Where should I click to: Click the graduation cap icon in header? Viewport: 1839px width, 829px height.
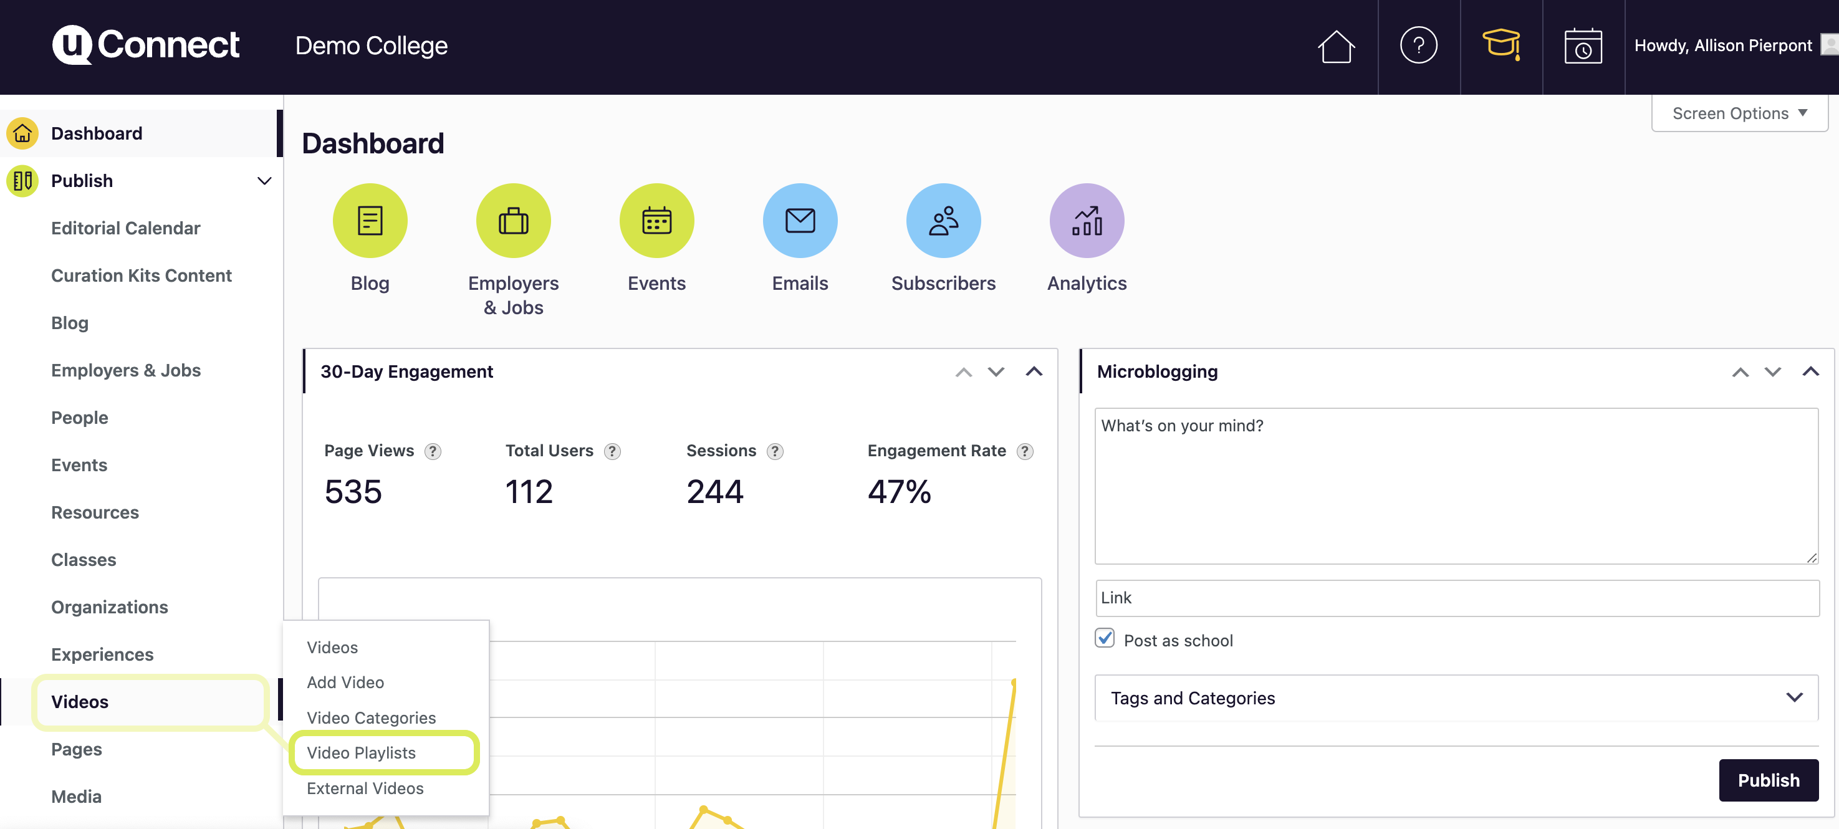[x=1500, y=46]
